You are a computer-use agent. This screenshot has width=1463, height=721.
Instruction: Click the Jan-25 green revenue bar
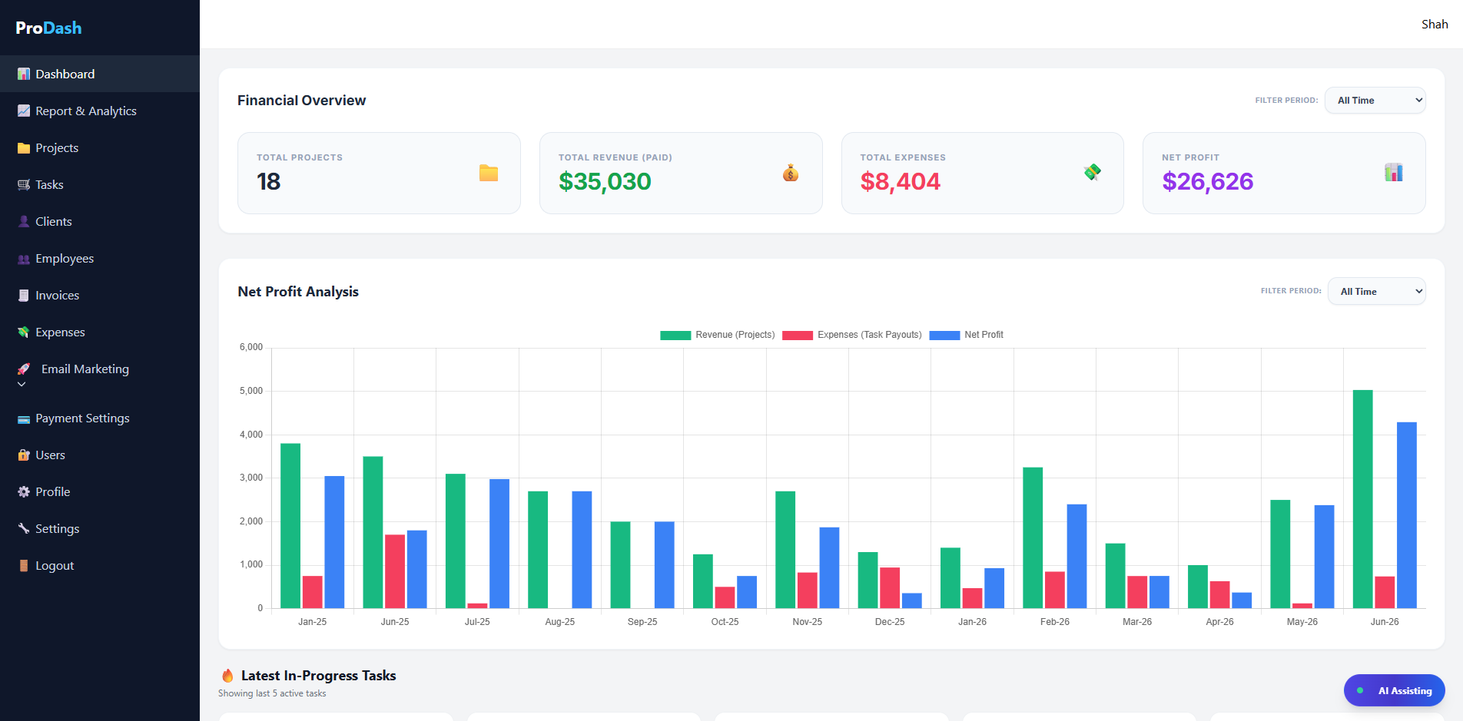(x=290, y=526)
